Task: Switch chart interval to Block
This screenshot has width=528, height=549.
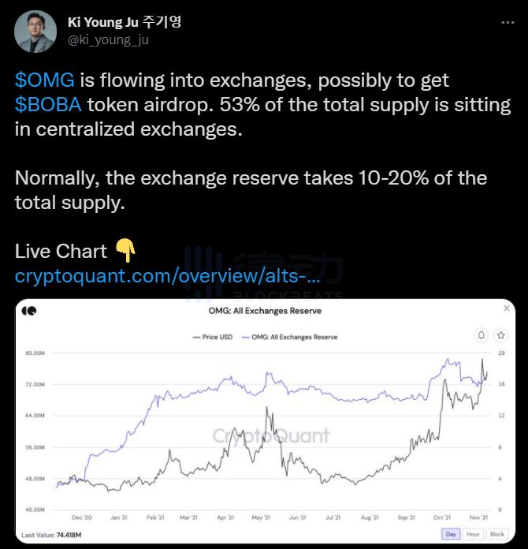Action: click(x=497, y=534)
